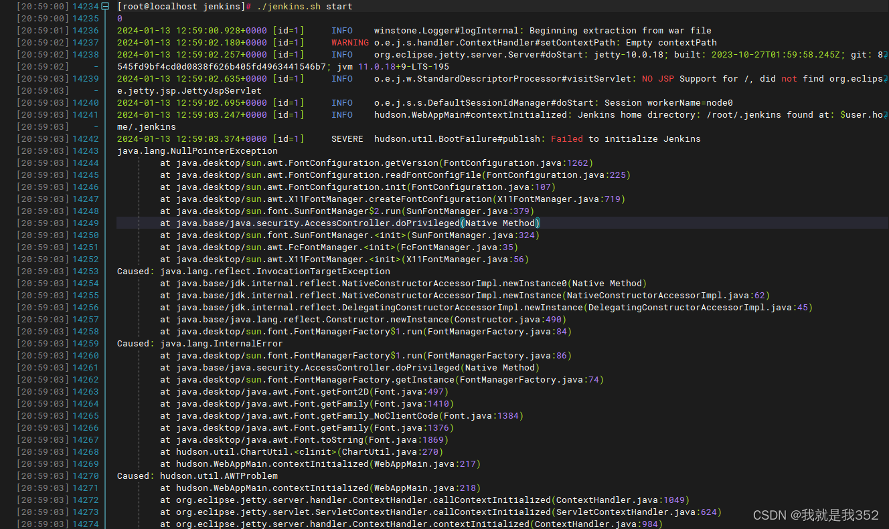Click 'NO JSP' in the support message
Screen dimensions: 889x529
pos(658,78)
